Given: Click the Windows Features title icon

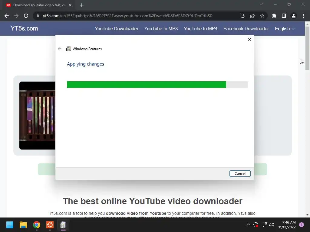Looking at the screenshot, I should [x=68, y=49].
